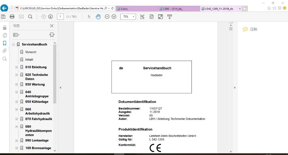
Task: Click the page number input field
Action: [x=60, y=17]
